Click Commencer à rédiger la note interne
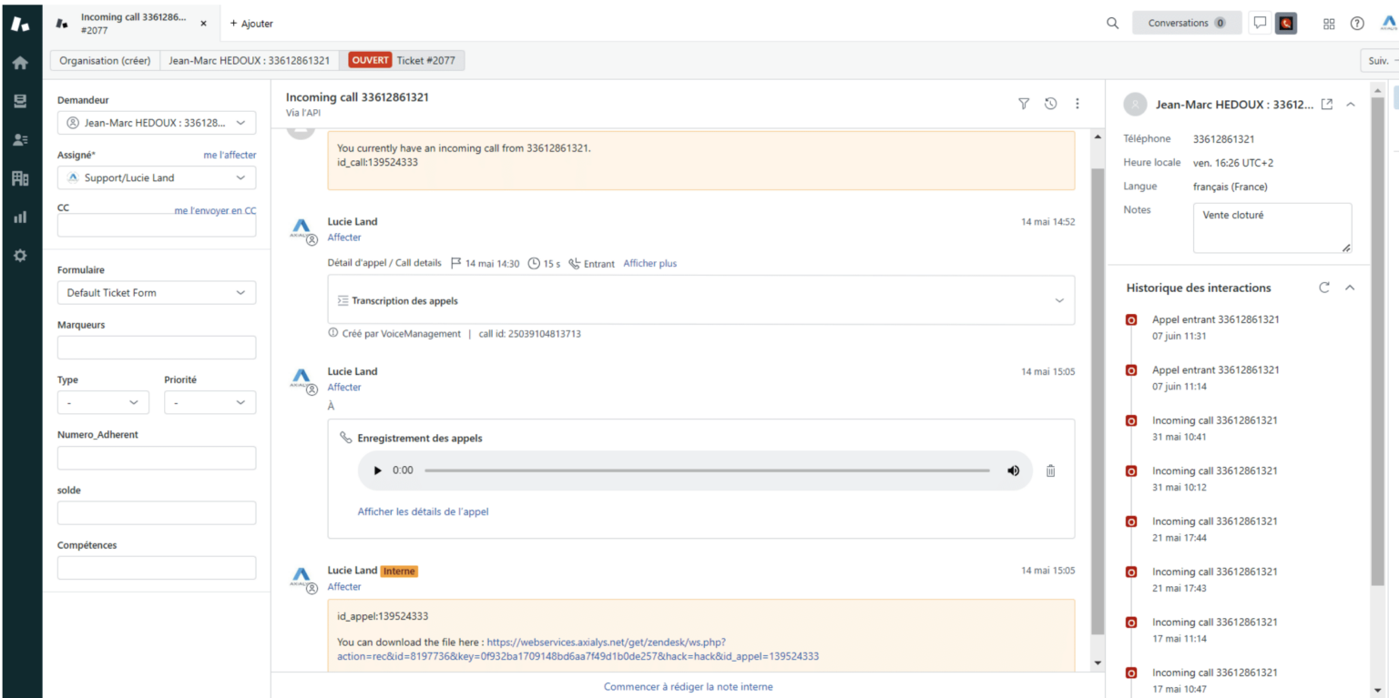 [688, 686]
